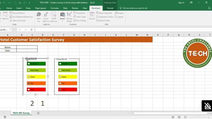Click the Macros icon

pyautogui.click(x=5, y=16)
